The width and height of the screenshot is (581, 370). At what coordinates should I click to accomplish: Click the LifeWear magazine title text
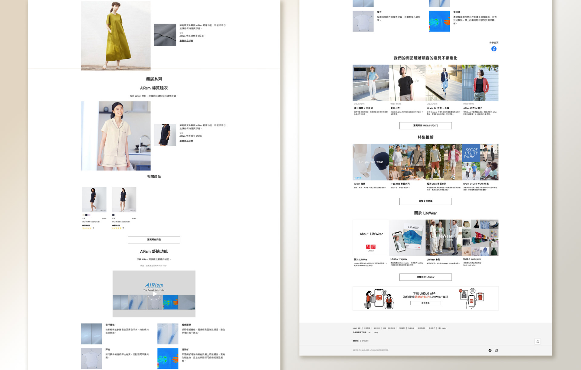[x=399, y=259]
